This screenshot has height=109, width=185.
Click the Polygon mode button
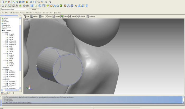click(x=34, y=16)
